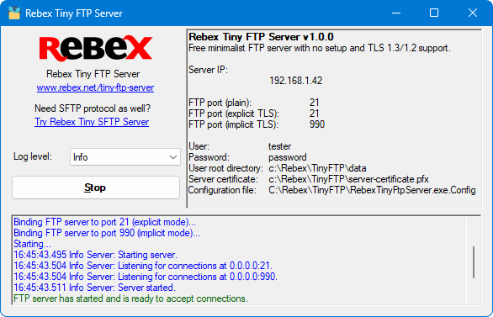493x317 pixels.
Task: Minimize the Rebex Tiny FTP Server window
Action: [x=396, y=13]
